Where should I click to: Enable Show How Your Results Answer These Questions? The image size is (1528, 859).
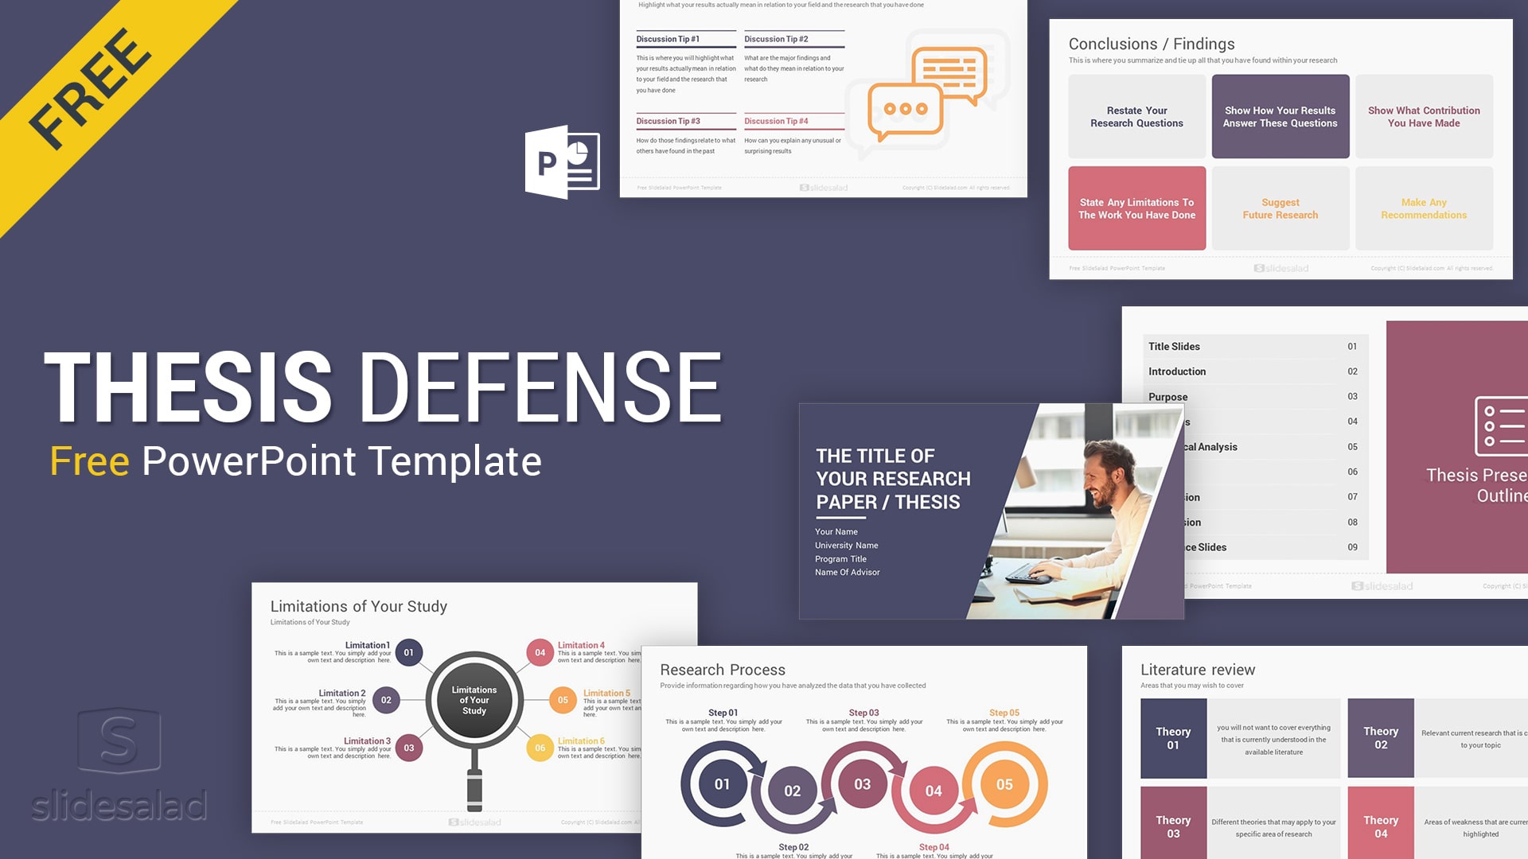(x=1279, y=118)
